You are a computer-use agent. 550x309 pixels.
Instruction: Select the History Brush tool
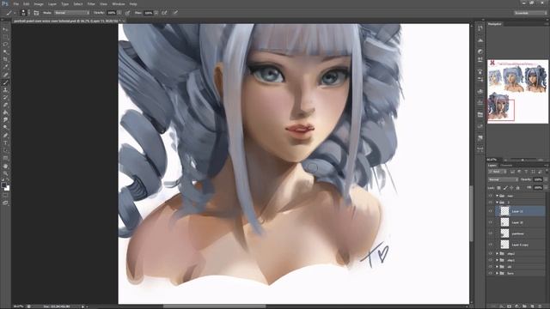(x=5, y=97)
